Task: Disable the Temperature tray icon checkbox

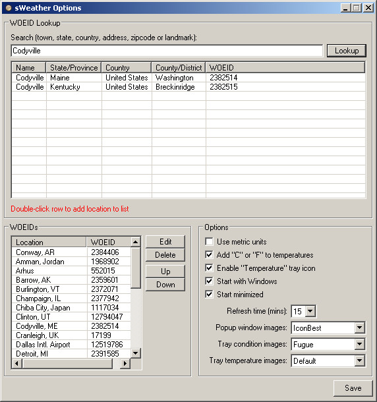Action: (209, 268)
